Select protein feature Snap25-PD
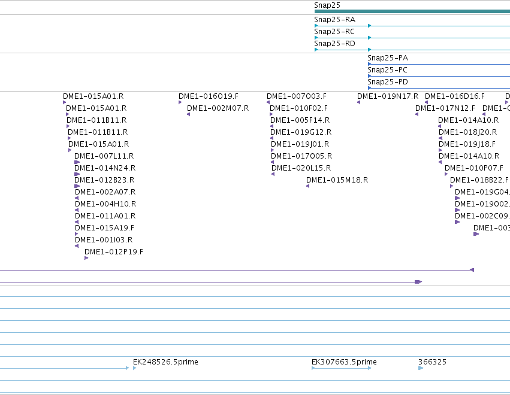This screenshot has height=395, width=510. (x=388, y=82)
